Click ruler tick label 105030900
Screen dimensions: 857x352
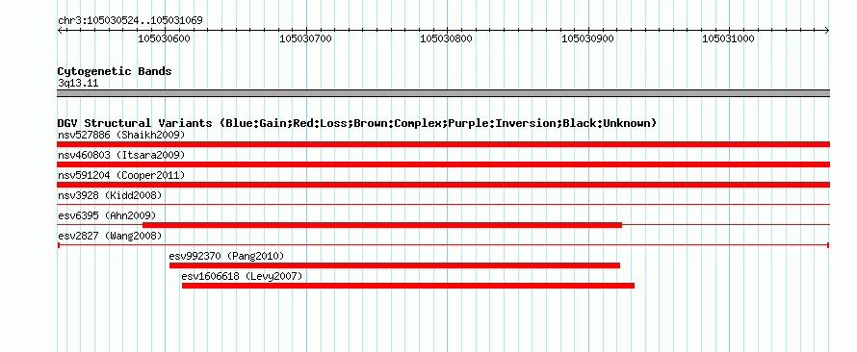click(x=588, y=38)
